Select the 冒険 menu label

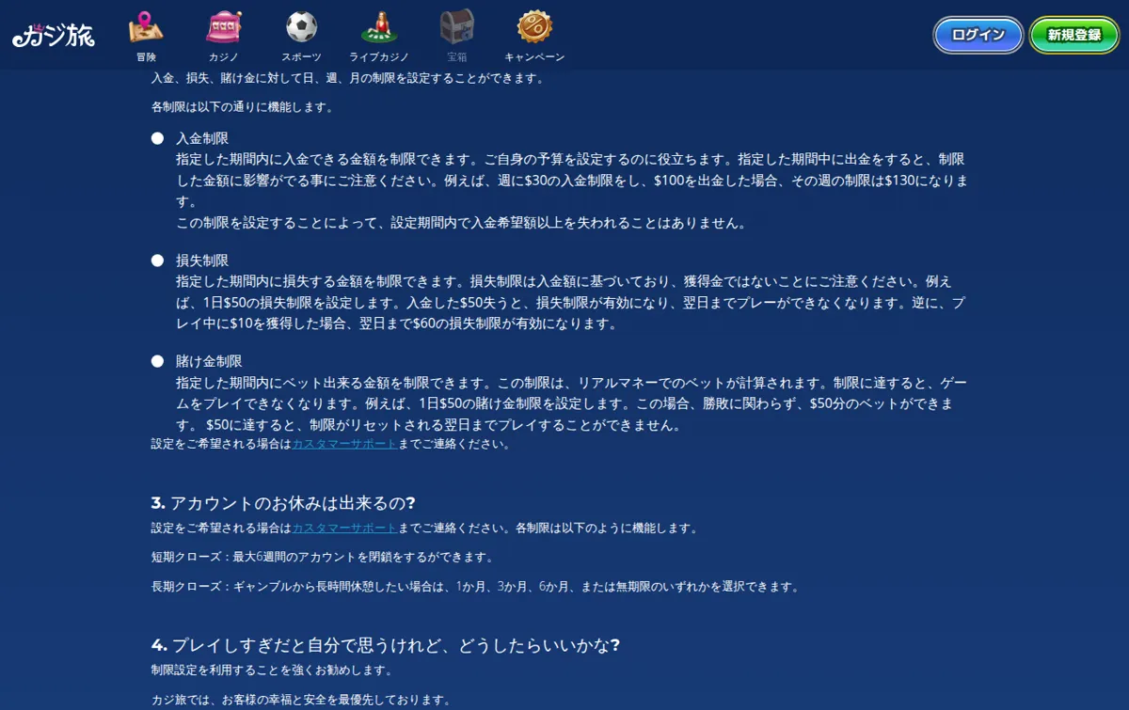click(146, 57)
